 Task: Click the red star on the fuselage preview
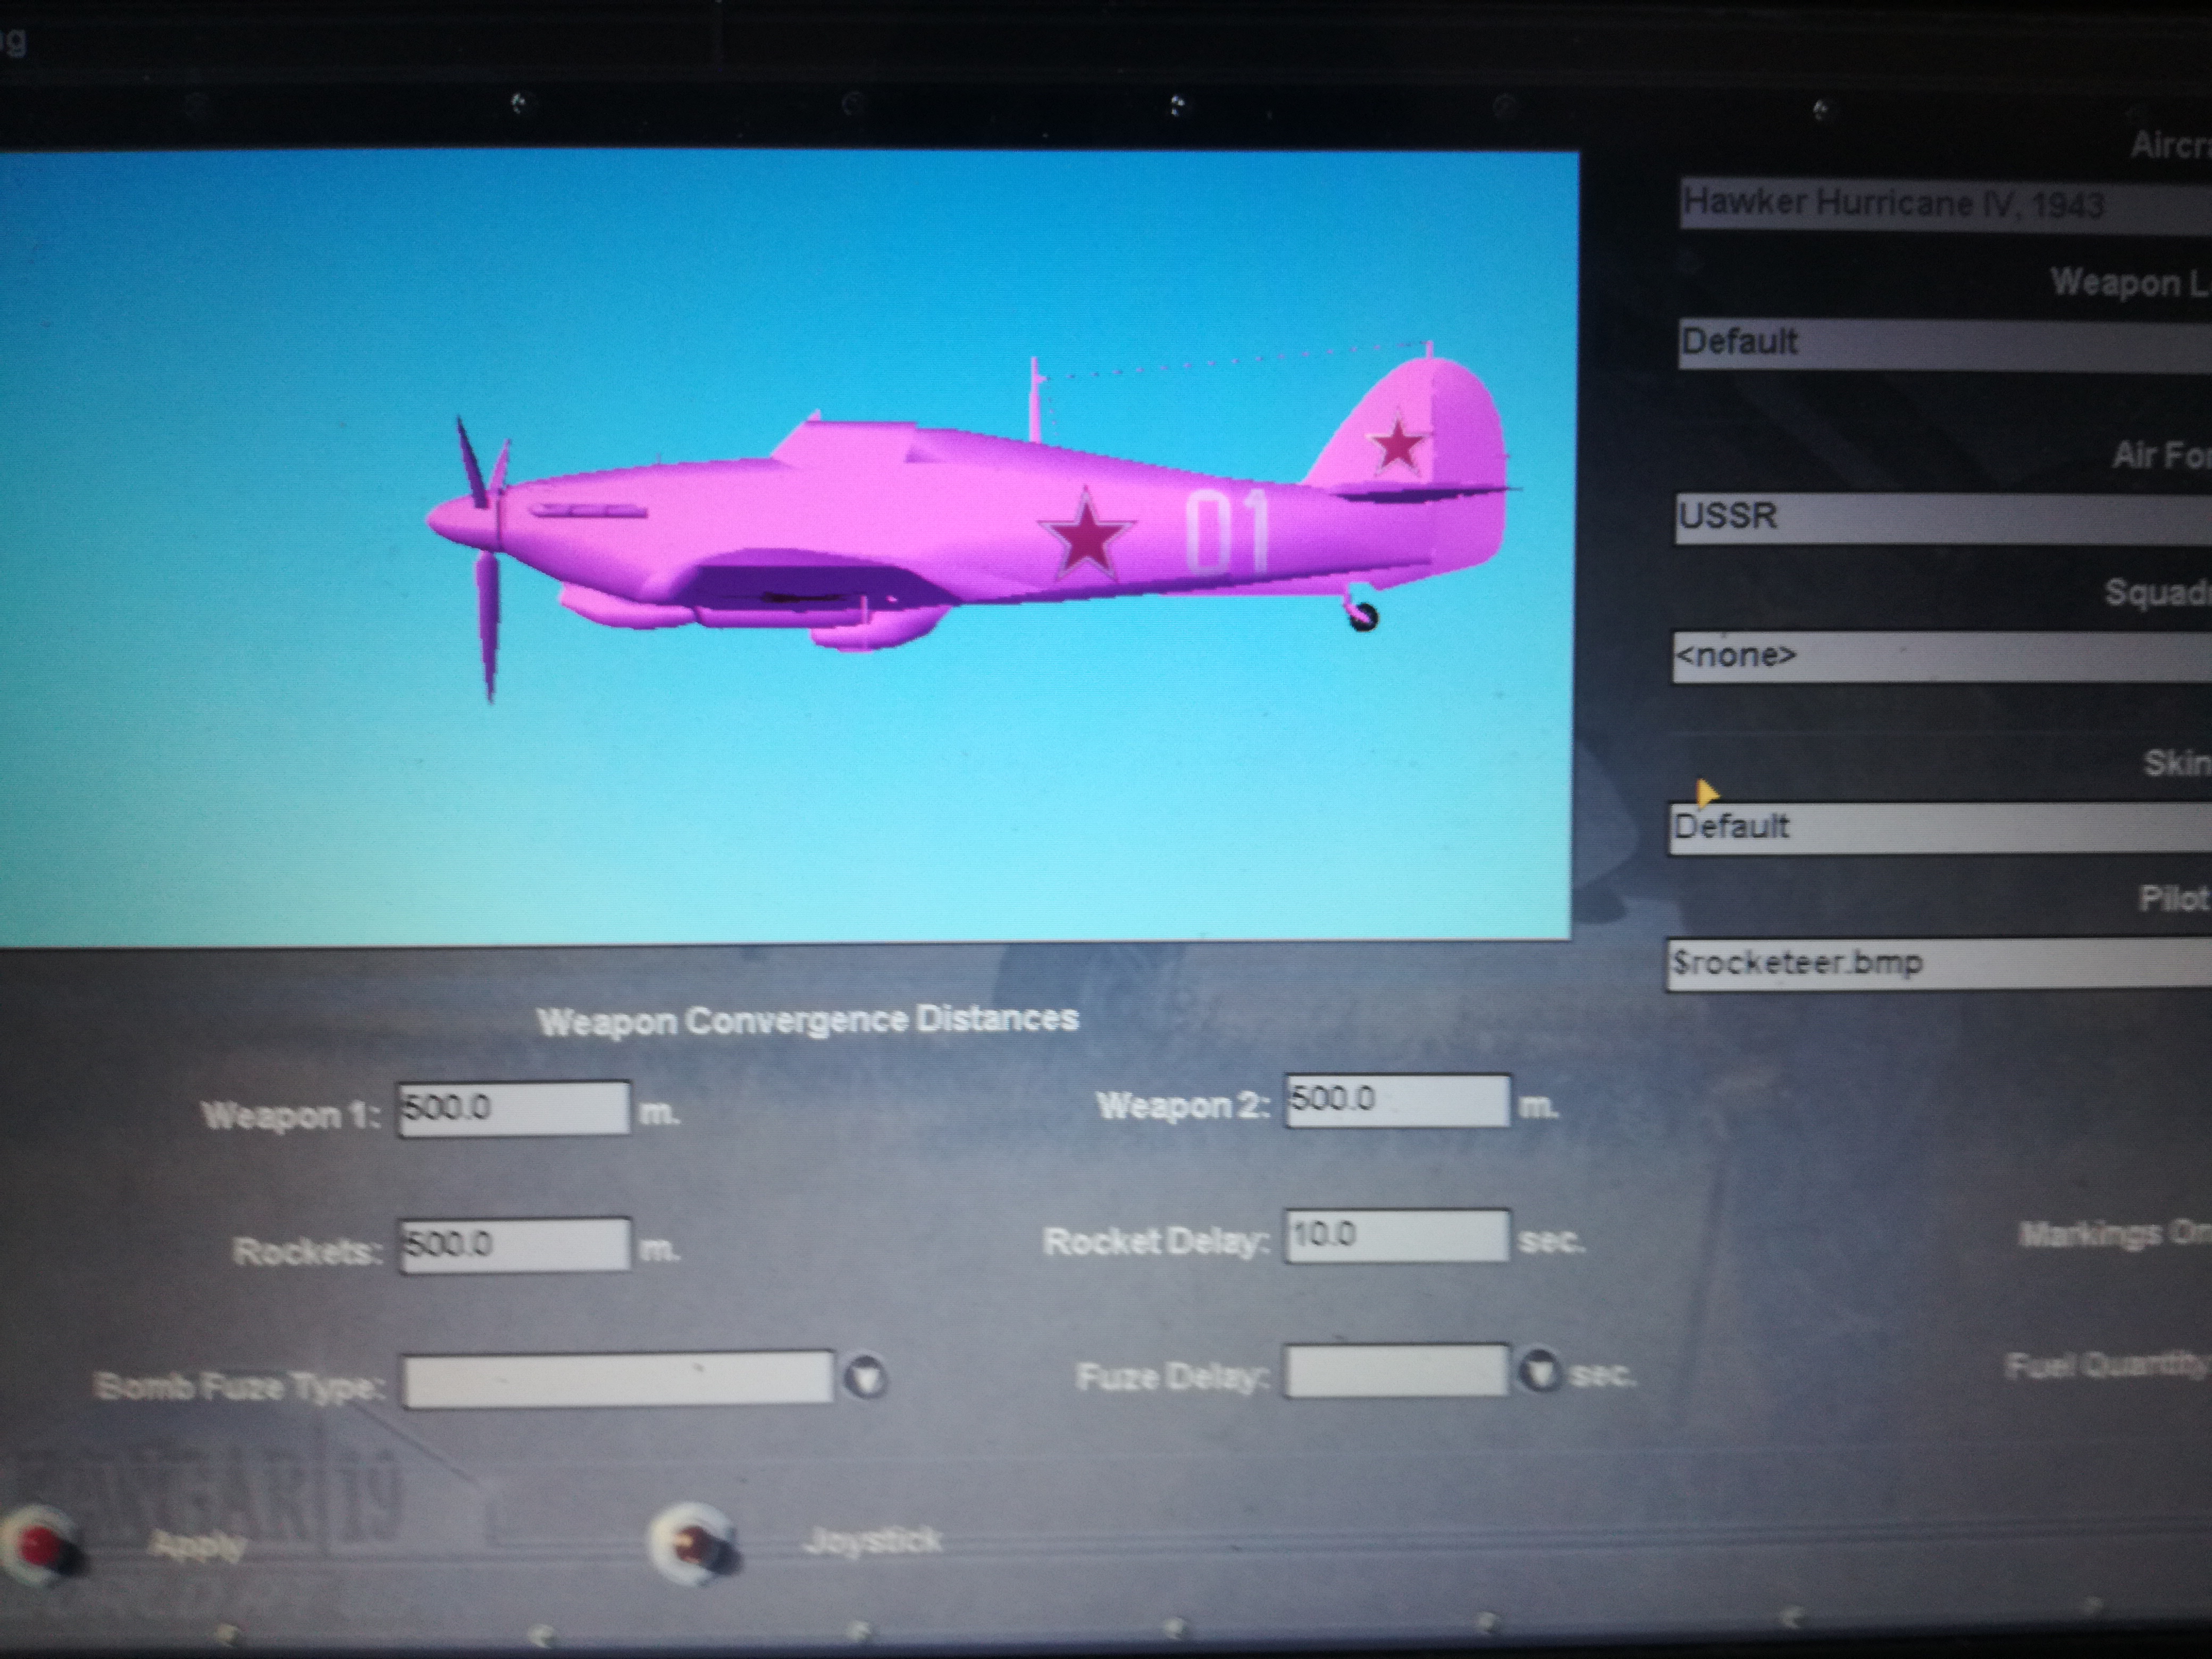(1086, 535)
